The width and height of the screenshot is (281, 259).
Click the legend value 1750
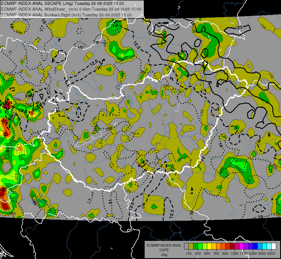click(244, 254)
